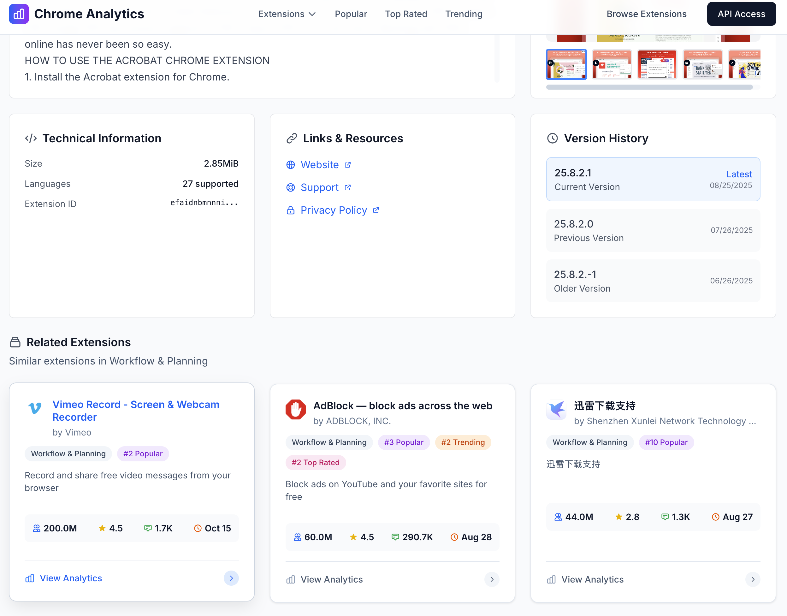Screen dimensions: 787x616
Task: Open the Privacy Policy link
Action: pyautogui.click(x=334, y=210)
